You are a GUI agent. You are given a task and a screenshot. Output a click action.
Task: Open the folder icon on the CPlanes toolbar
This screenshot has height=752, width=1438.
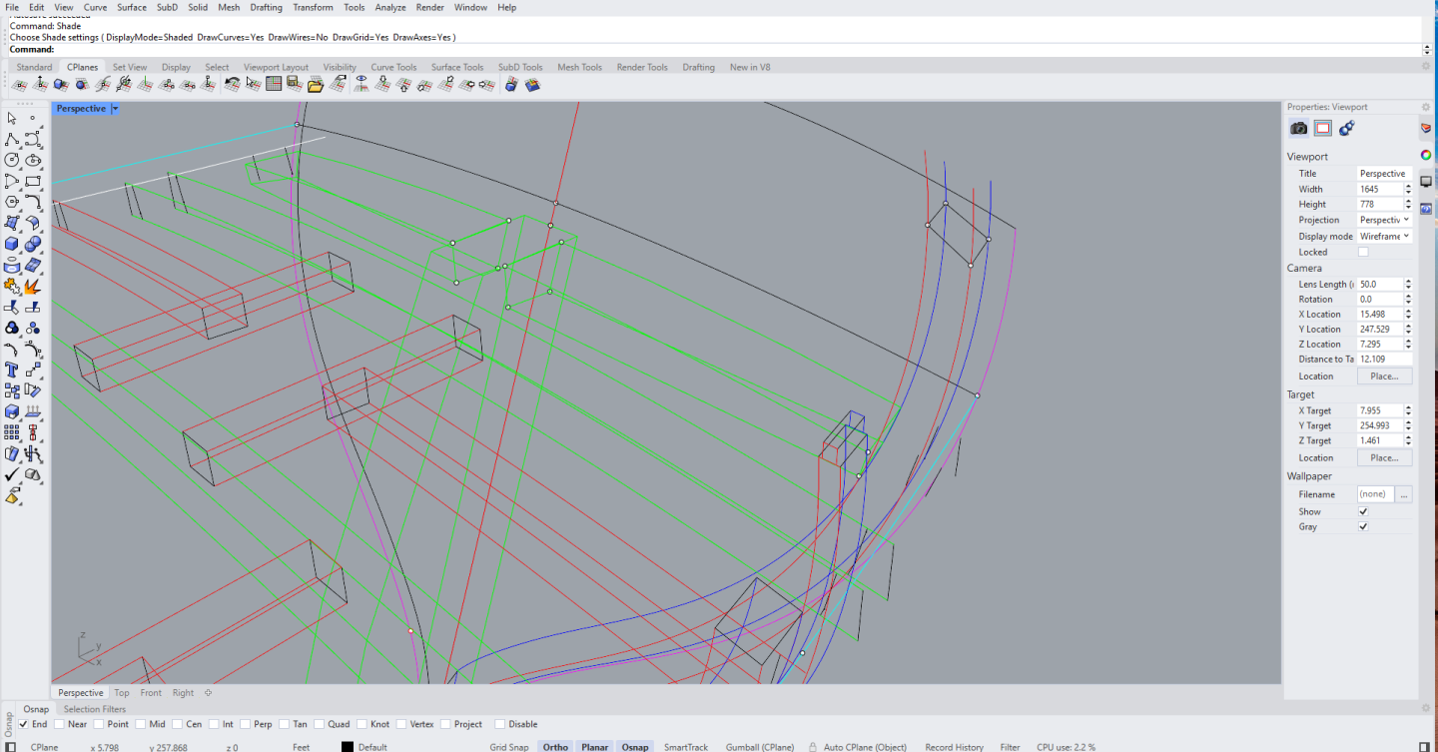[x=316, y=84]
